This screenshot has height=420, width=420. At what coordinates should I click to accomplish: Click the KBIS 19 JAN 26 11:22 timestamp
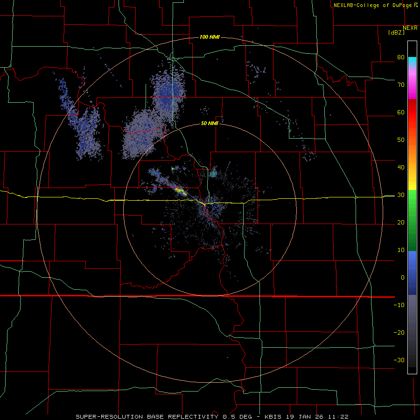coord(307,417)
